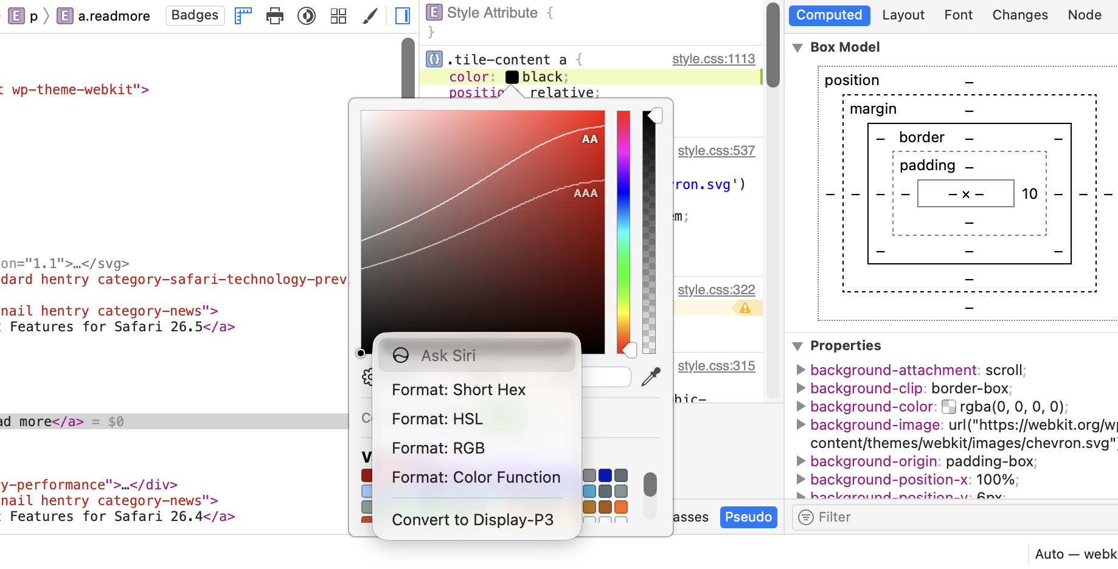Click the warning triangle in styles
This screenshot has height=569, width=1118.
click(745, 308)
